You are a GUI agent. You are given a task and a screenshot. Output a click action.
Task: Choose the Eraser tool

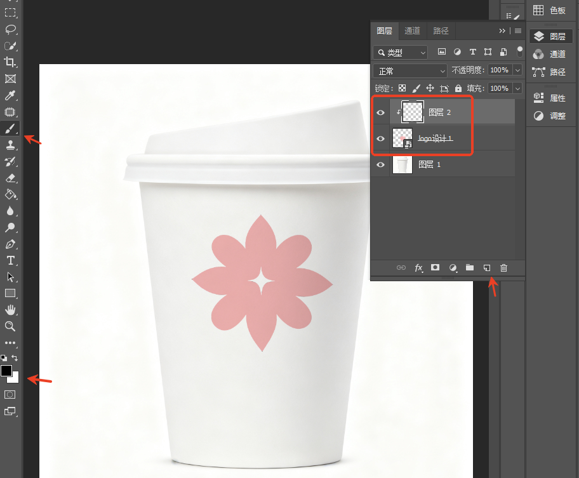pyautogui.click(x=10, y=178)
